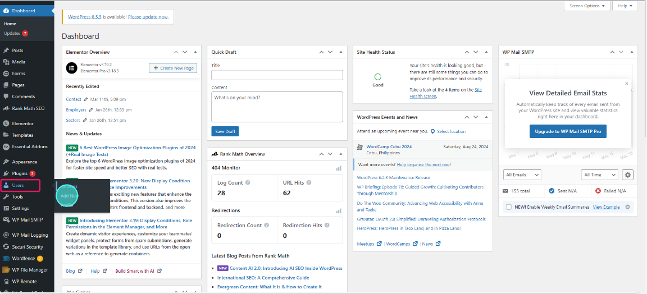Click the pencil icon next to Contact
The image size is (647, 294).
(86, 99)
